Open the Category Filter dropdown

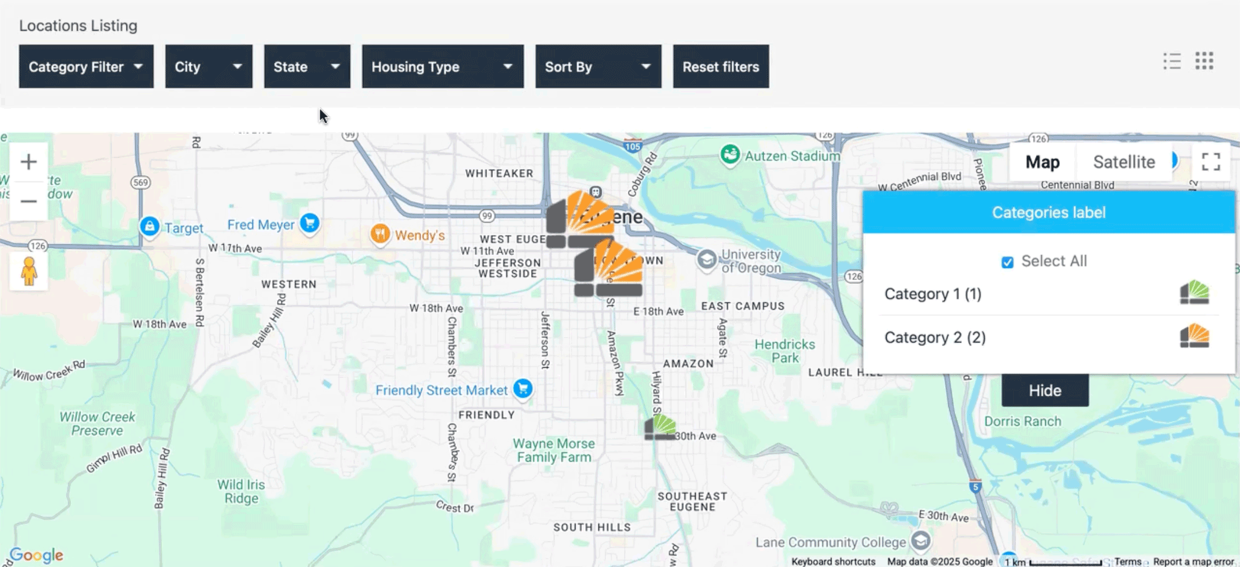(x=86, y=67)
